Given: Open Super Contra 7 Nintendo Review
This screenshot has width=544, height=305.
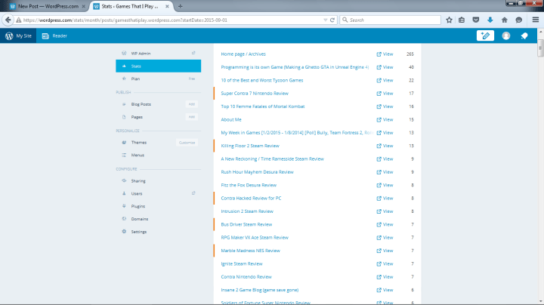Looking at the screenshot, I should [x=255, y=93].
